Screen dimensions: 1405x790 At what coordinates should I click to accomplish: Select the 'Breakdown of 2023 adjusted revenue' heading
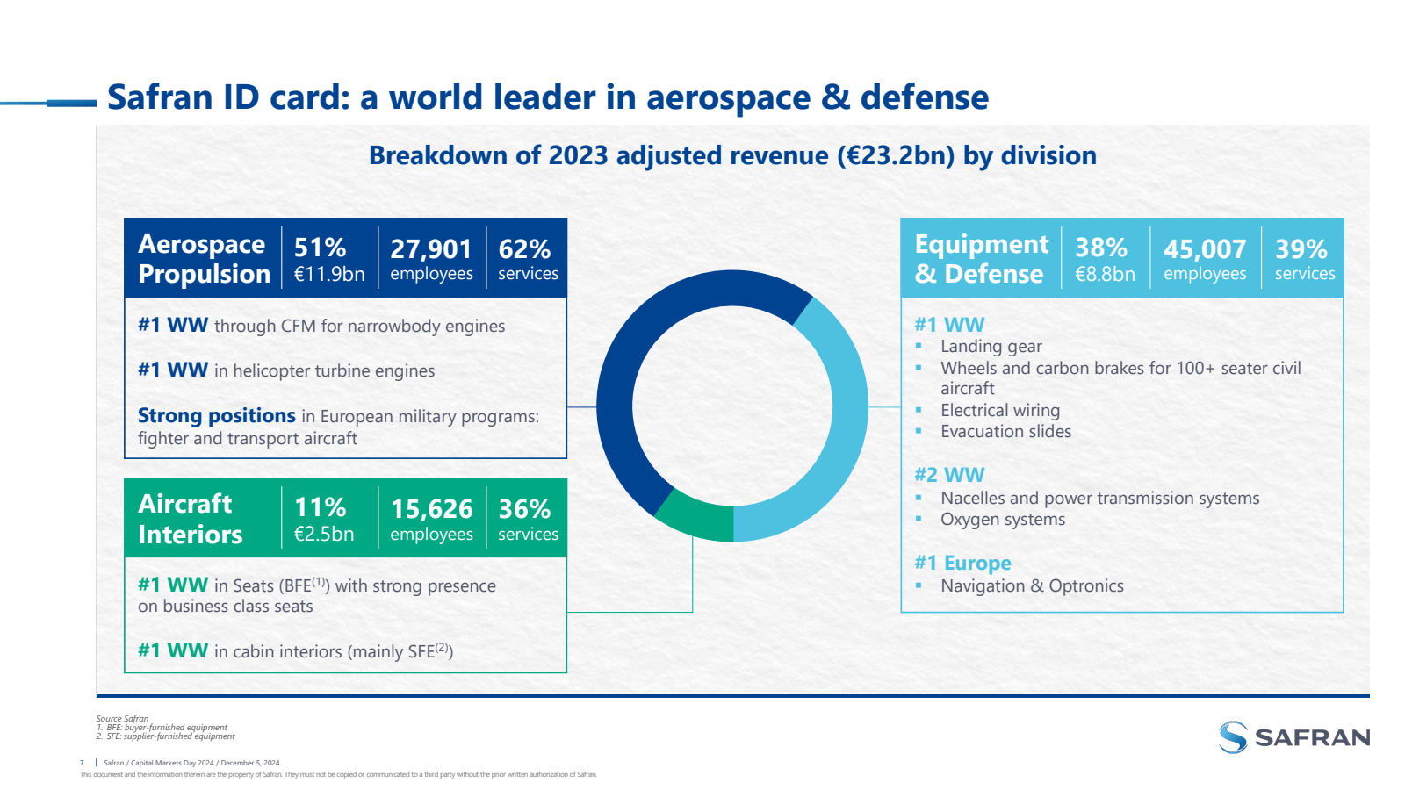(x=732, y=155)
